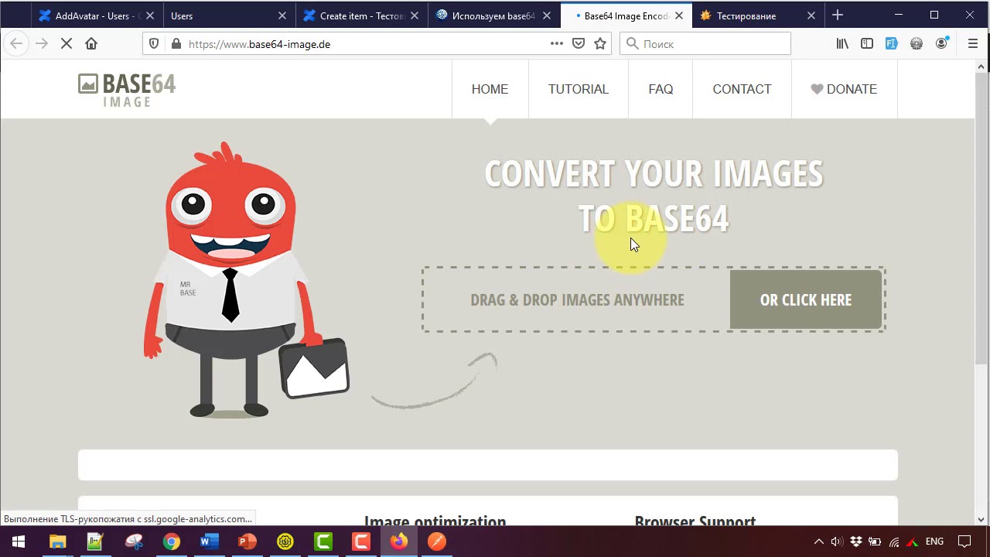Open Dropbox tray icon

pos(856,542)
